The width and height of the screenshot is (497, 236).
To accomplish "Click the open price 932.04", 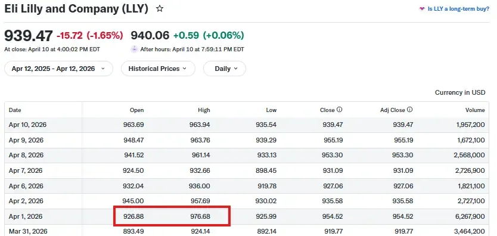I will pyautogui.click(x=133, y=186).
